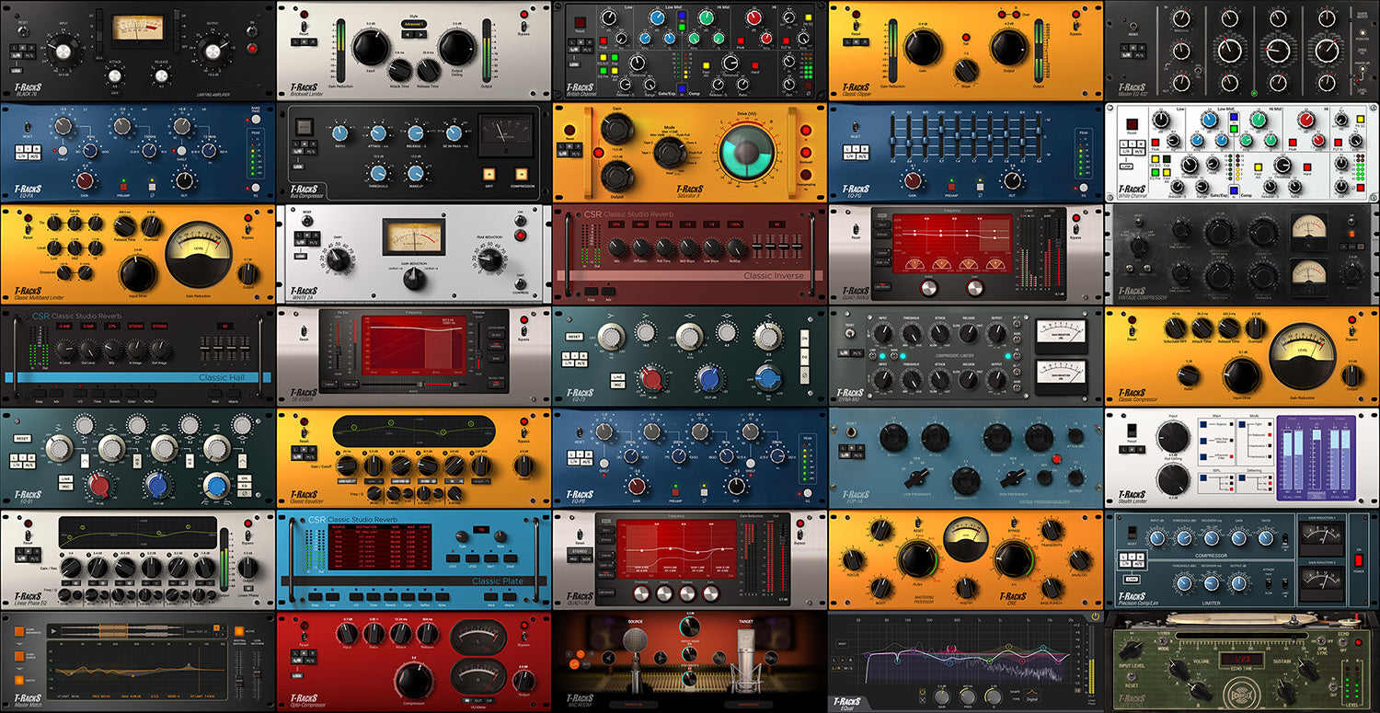
Task: Open the De-Ess Type selector on the De-Esser
Action: (x=496, y=384)
